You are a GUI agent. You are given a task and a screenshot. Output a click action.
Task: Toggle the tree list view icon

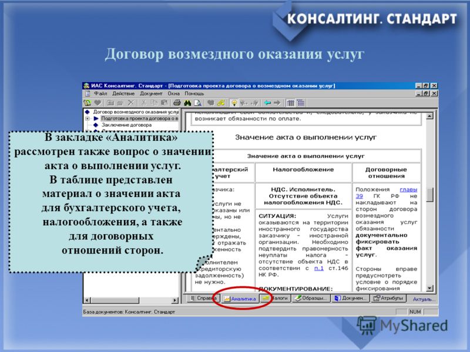[301, 103]
